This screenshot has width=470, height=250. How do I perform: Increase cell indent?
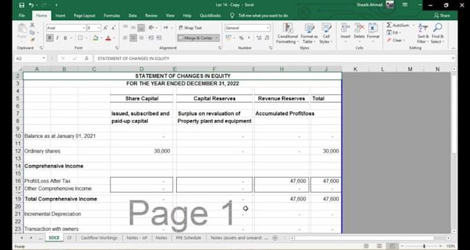point(159,38)
